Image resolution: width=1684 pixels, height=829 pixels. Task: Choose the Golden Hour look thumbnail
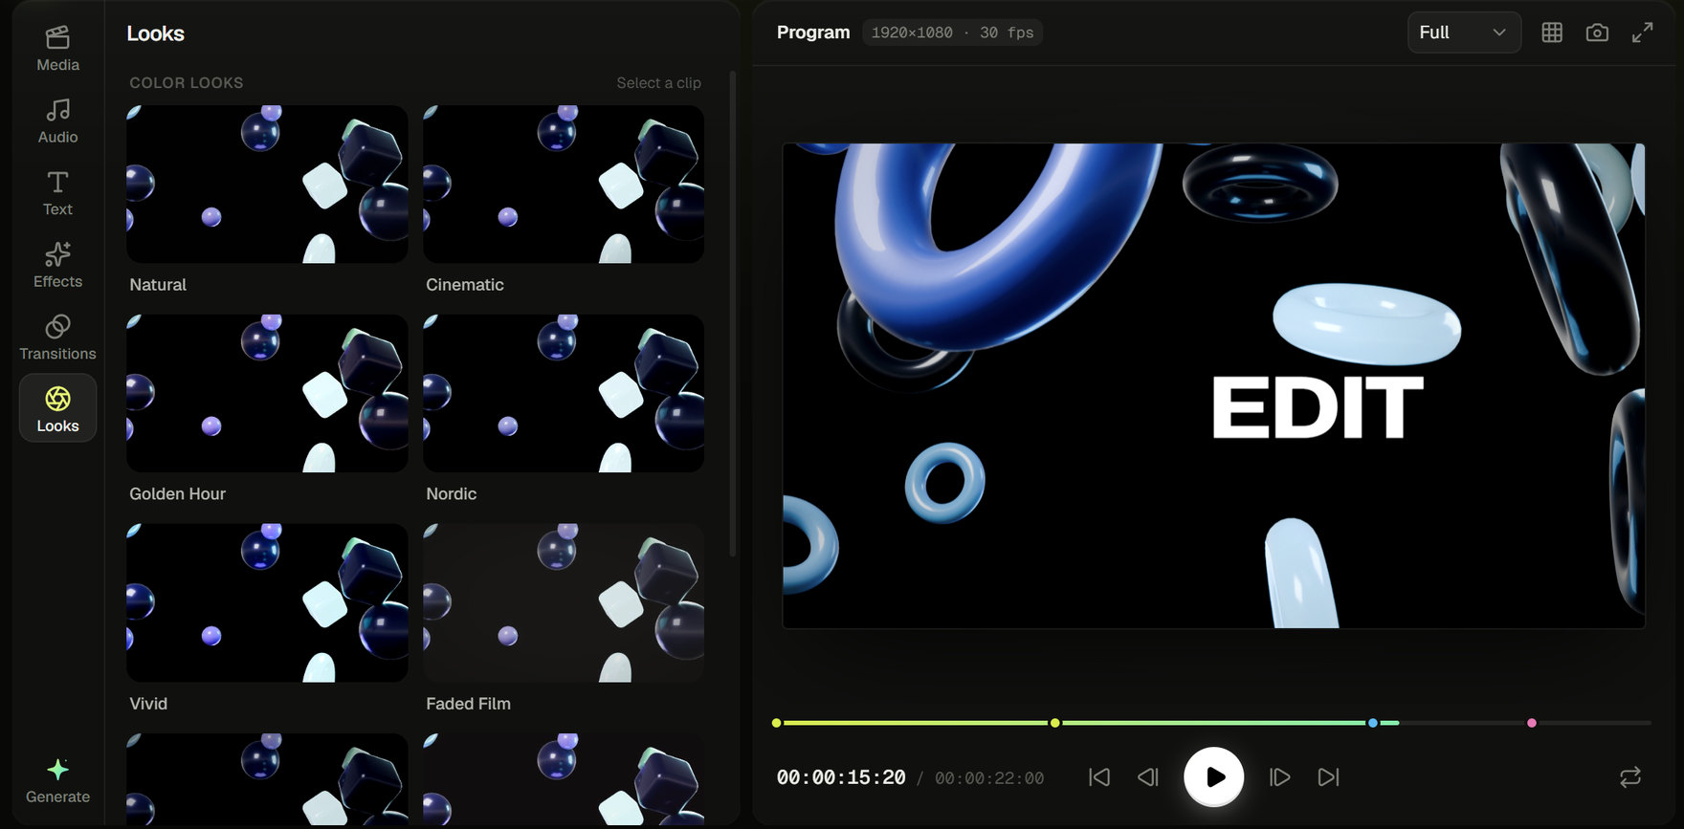[267, 393]
